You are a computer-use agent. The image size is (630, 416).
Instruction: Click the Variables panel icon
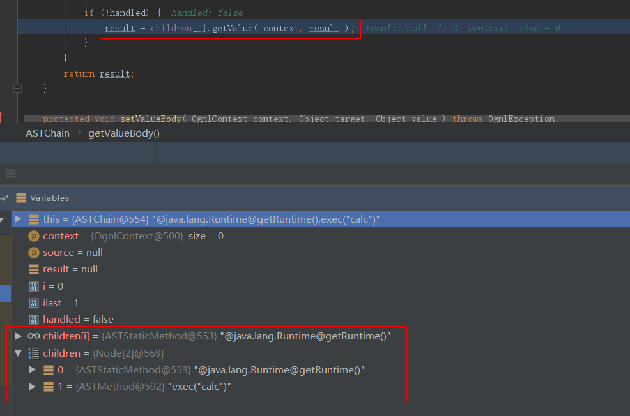[21, 198]
